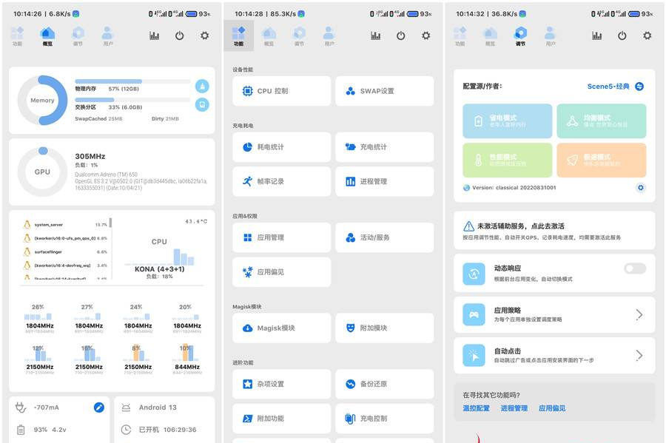Viewport: 666px width, 443px height.
Task: Open SWAP设置
Action: 384,91
